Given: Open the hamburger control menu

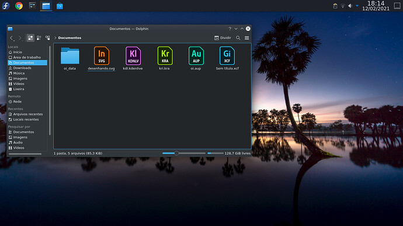Looking at the screenshot, I should tap(246, 38).
